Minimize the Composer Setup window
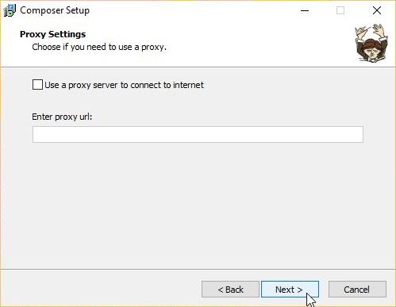Image resolution: width=396 pixels, height=307 pixels. pyautogui.click(x=305, y=10)
